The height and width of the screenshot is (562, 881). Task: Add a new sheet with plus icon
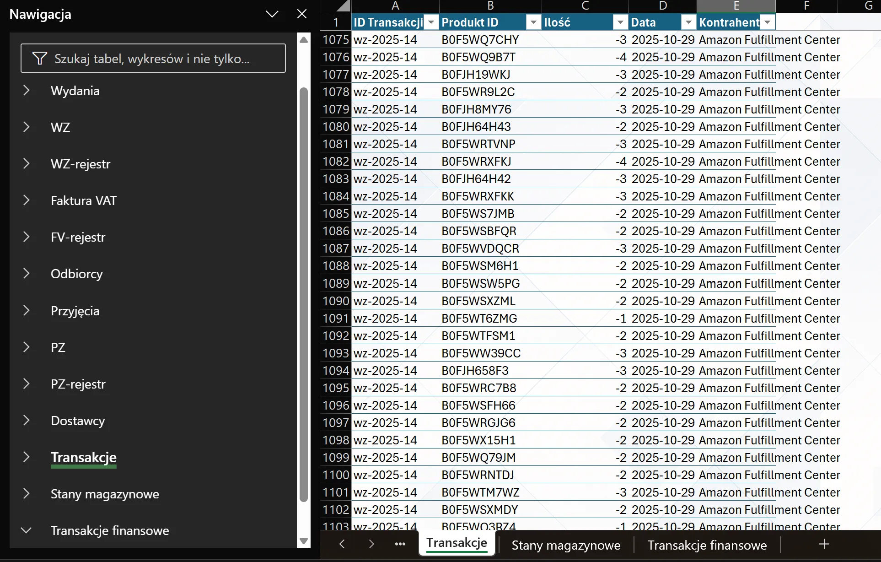[x=824, y=544]
